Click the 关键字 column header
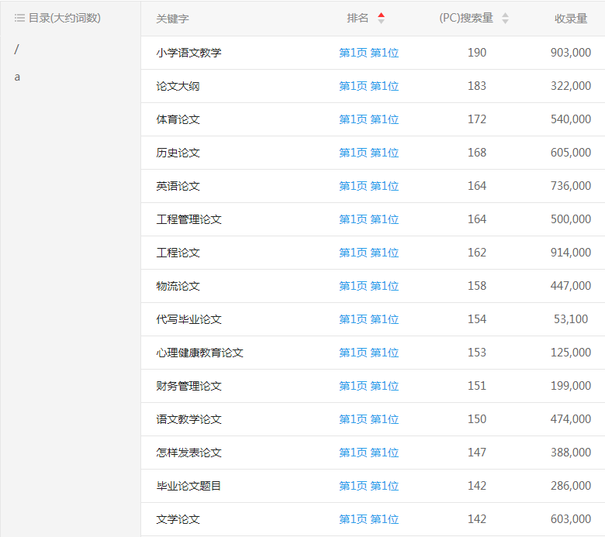Viewport: 605px width, 537px height. (172, 19)
